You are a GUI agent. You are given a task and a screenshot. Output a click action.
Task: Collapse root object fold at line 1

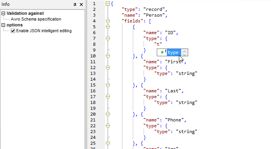coord(108,3)
